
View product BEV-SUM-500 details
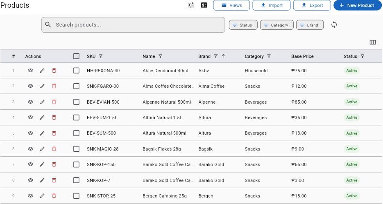[x=30, y=133]
